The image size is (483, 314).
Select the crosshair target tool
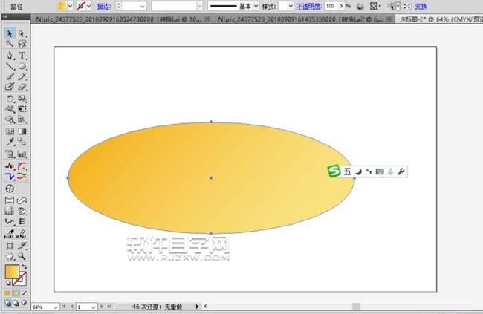click(x=10, y=189)
